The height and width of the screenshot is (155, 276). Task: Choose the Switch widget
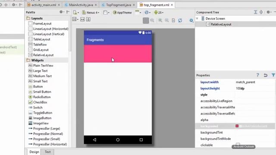coord(35,108)
